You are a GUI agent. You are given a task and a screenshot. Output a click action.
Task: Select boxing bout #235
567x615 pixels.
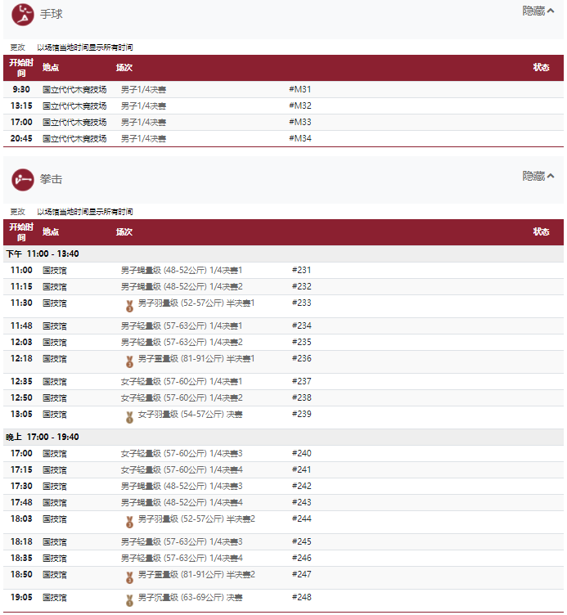click(x=283, y=343)
